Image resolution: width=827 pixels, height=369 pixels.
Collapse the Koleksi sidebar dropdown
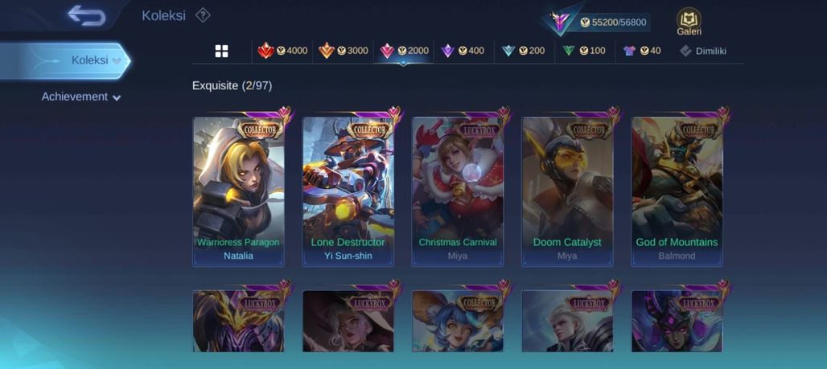pyautogui.click(x=117, y=60)
